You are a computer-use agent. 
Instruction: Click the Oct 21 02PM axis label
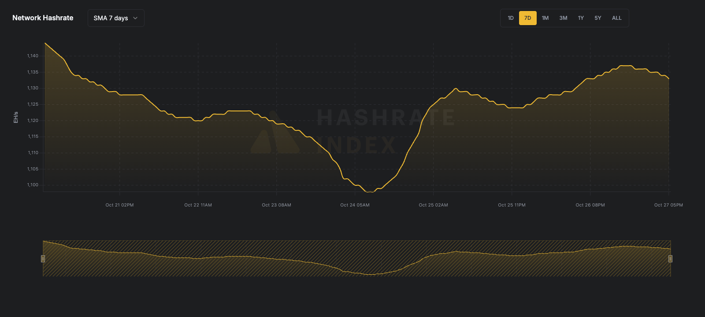pyautogui.click(x=119, y=205)
